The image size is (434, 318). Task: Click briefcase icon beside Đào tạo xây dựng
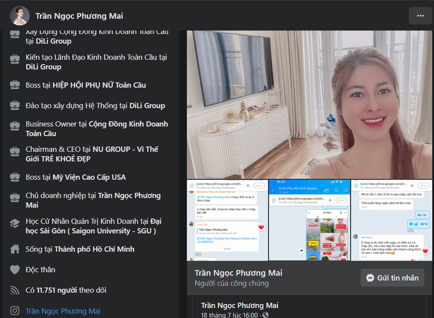tap(15, 106)
